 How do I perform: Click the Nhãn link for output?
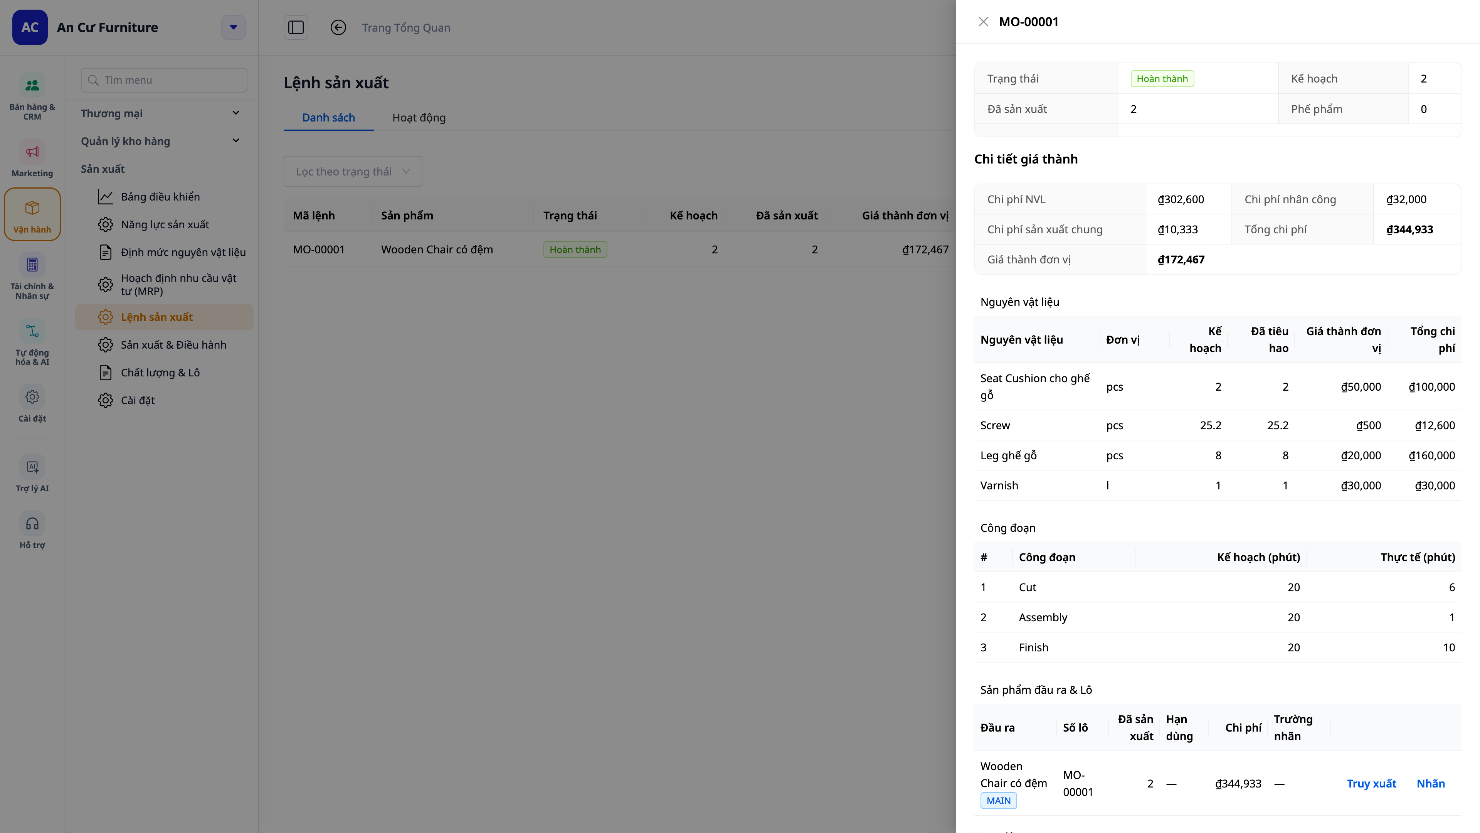pyautogui.click(x=1431, y=784)
